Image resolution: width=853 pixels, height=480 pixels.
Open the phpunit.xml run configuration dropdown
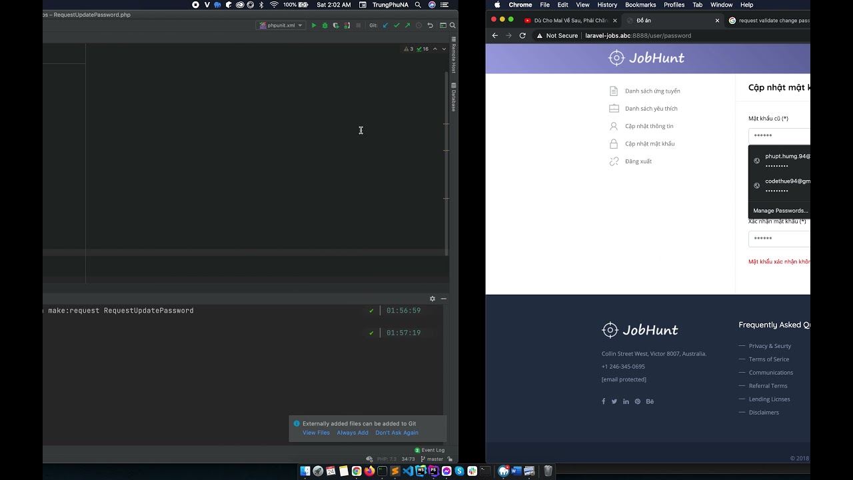[x=281, y=25]
